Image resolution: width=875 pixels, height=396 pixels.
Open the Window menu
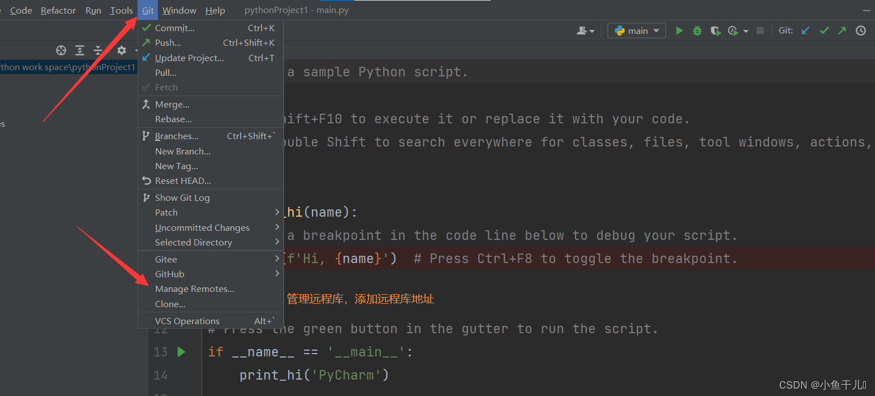(x=179, y=10)
